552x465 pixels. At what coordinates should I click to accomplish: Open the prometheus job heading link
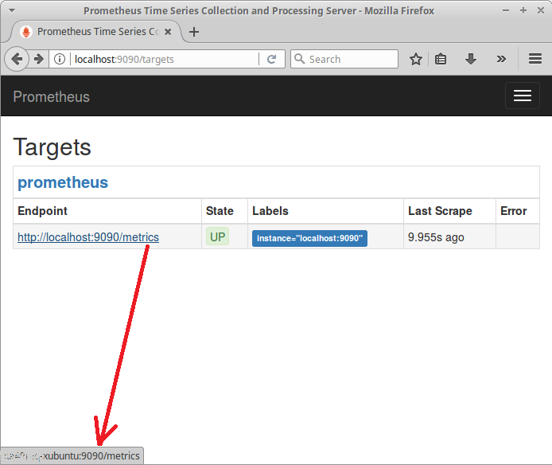click(x=63, y=182)
